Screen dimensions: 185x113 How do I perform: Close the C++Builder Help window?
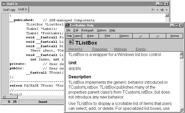[x=181, y=25]
